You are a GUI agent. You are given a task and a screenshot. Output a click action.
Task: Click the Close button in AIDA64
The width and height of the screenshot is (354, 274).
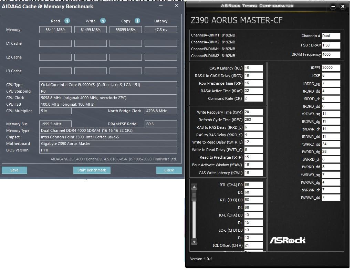pos(169,170)
